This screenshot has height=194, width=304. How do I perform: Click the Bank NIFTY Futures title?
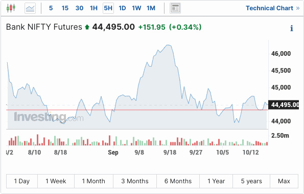coord(44,27)
